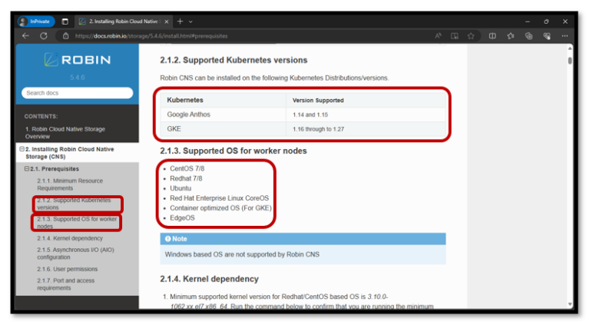Image resolution: width=590 pixels, height=322 pixels.
Task: Open tab search dropdown chevron
Action: tap(191, 22)
